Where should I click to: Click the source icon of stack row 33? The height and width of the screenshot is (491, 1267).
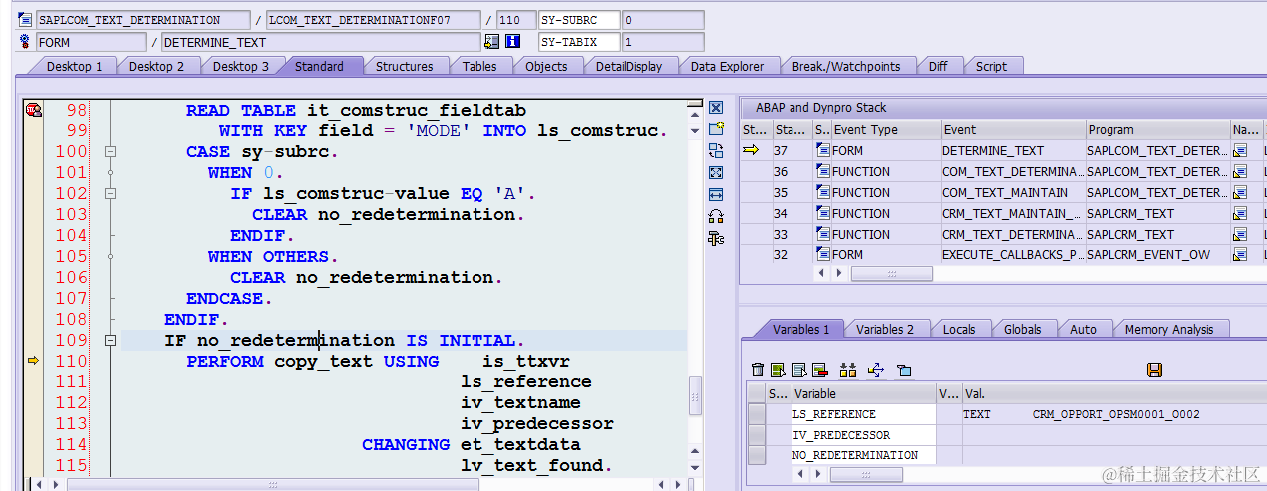(822, 234)
